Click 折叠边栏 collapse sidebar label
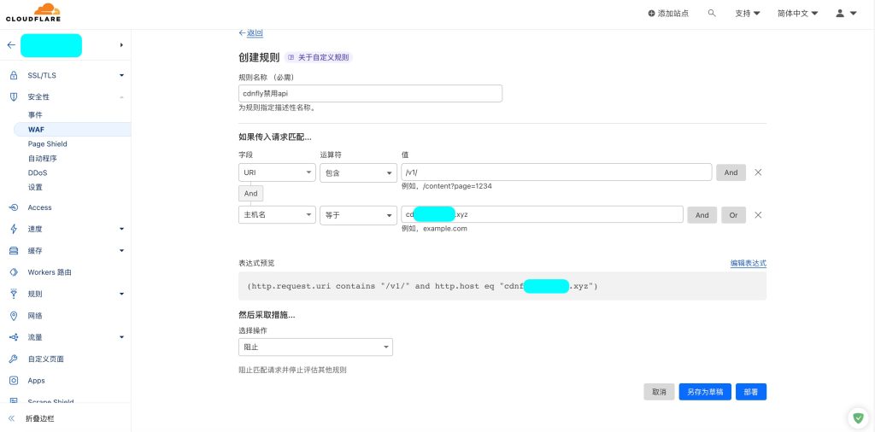The height and width of the screenshot is (432, 875). point(40,418)
